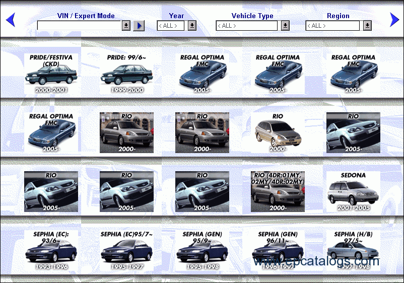This screenshot has height=283, width=404.
Task: Open the Vehicle Type dropdown arrow
Action: (285, 26)
